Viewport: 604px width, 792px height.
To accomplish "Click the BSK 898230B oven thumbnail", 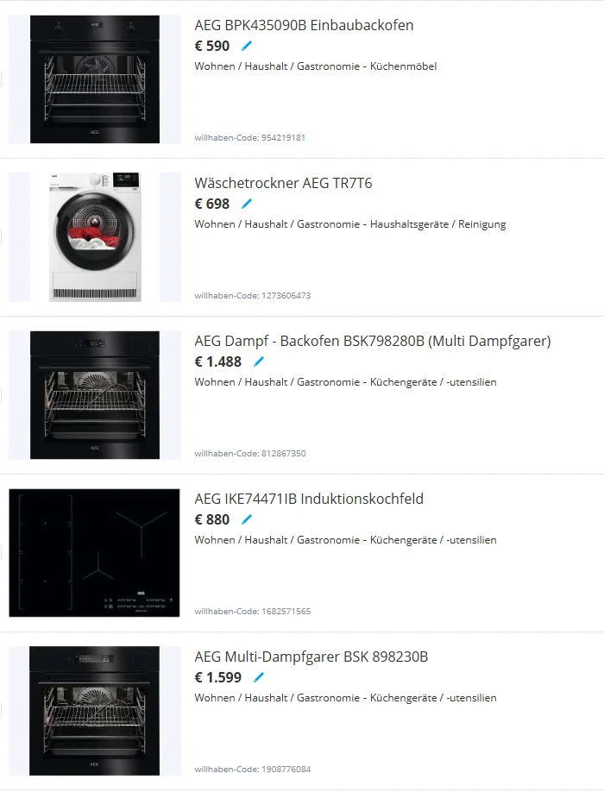I will [95, 711].
